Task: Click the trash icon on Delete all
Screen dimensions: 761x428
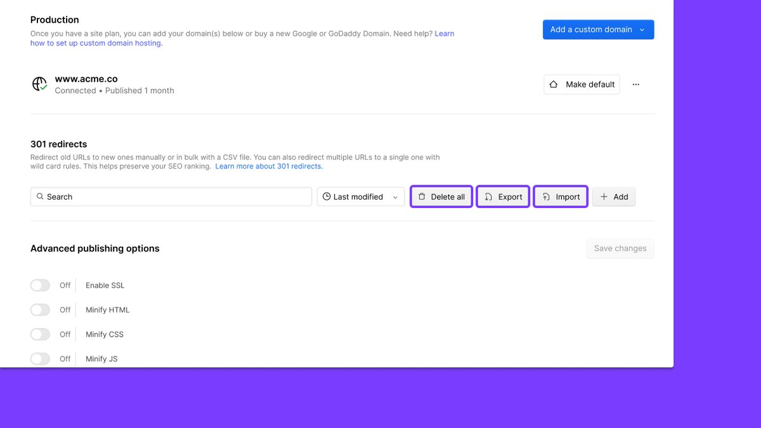Action: click(424, 197)
